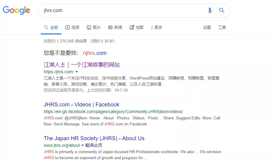Click the last visit date 19-7-30 text

[x=121, y=90]
